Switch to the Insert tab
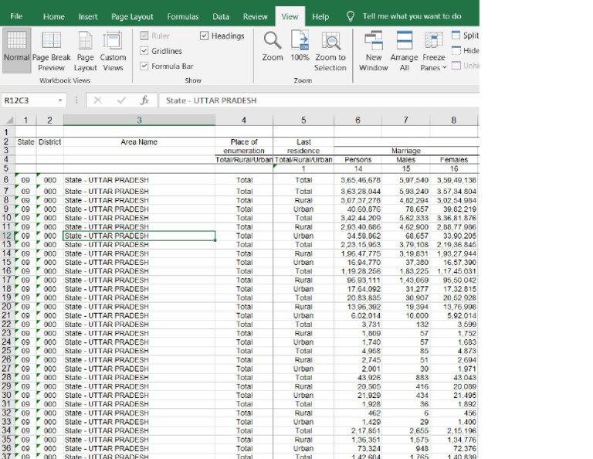 coord(88,16)
